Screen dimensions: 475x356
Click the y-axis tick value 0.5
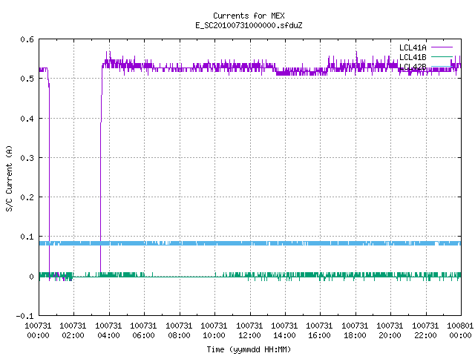pos(27,79)
